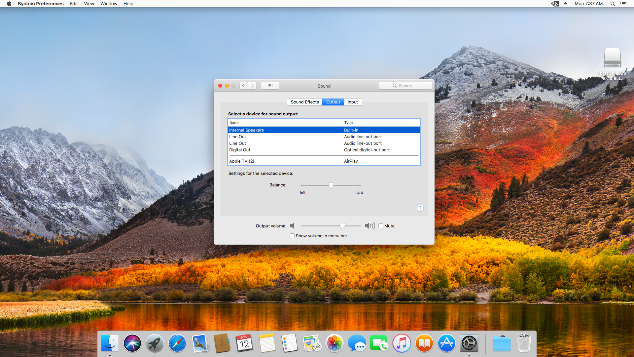Open Safari from the dock
634x357 pixels.
[177, 343]
